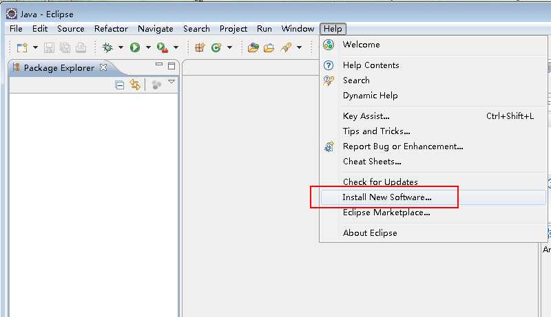Choose Eclipse Marketplace... from Help menu
This screenshot has width=551, height=317.
point(433,212)
